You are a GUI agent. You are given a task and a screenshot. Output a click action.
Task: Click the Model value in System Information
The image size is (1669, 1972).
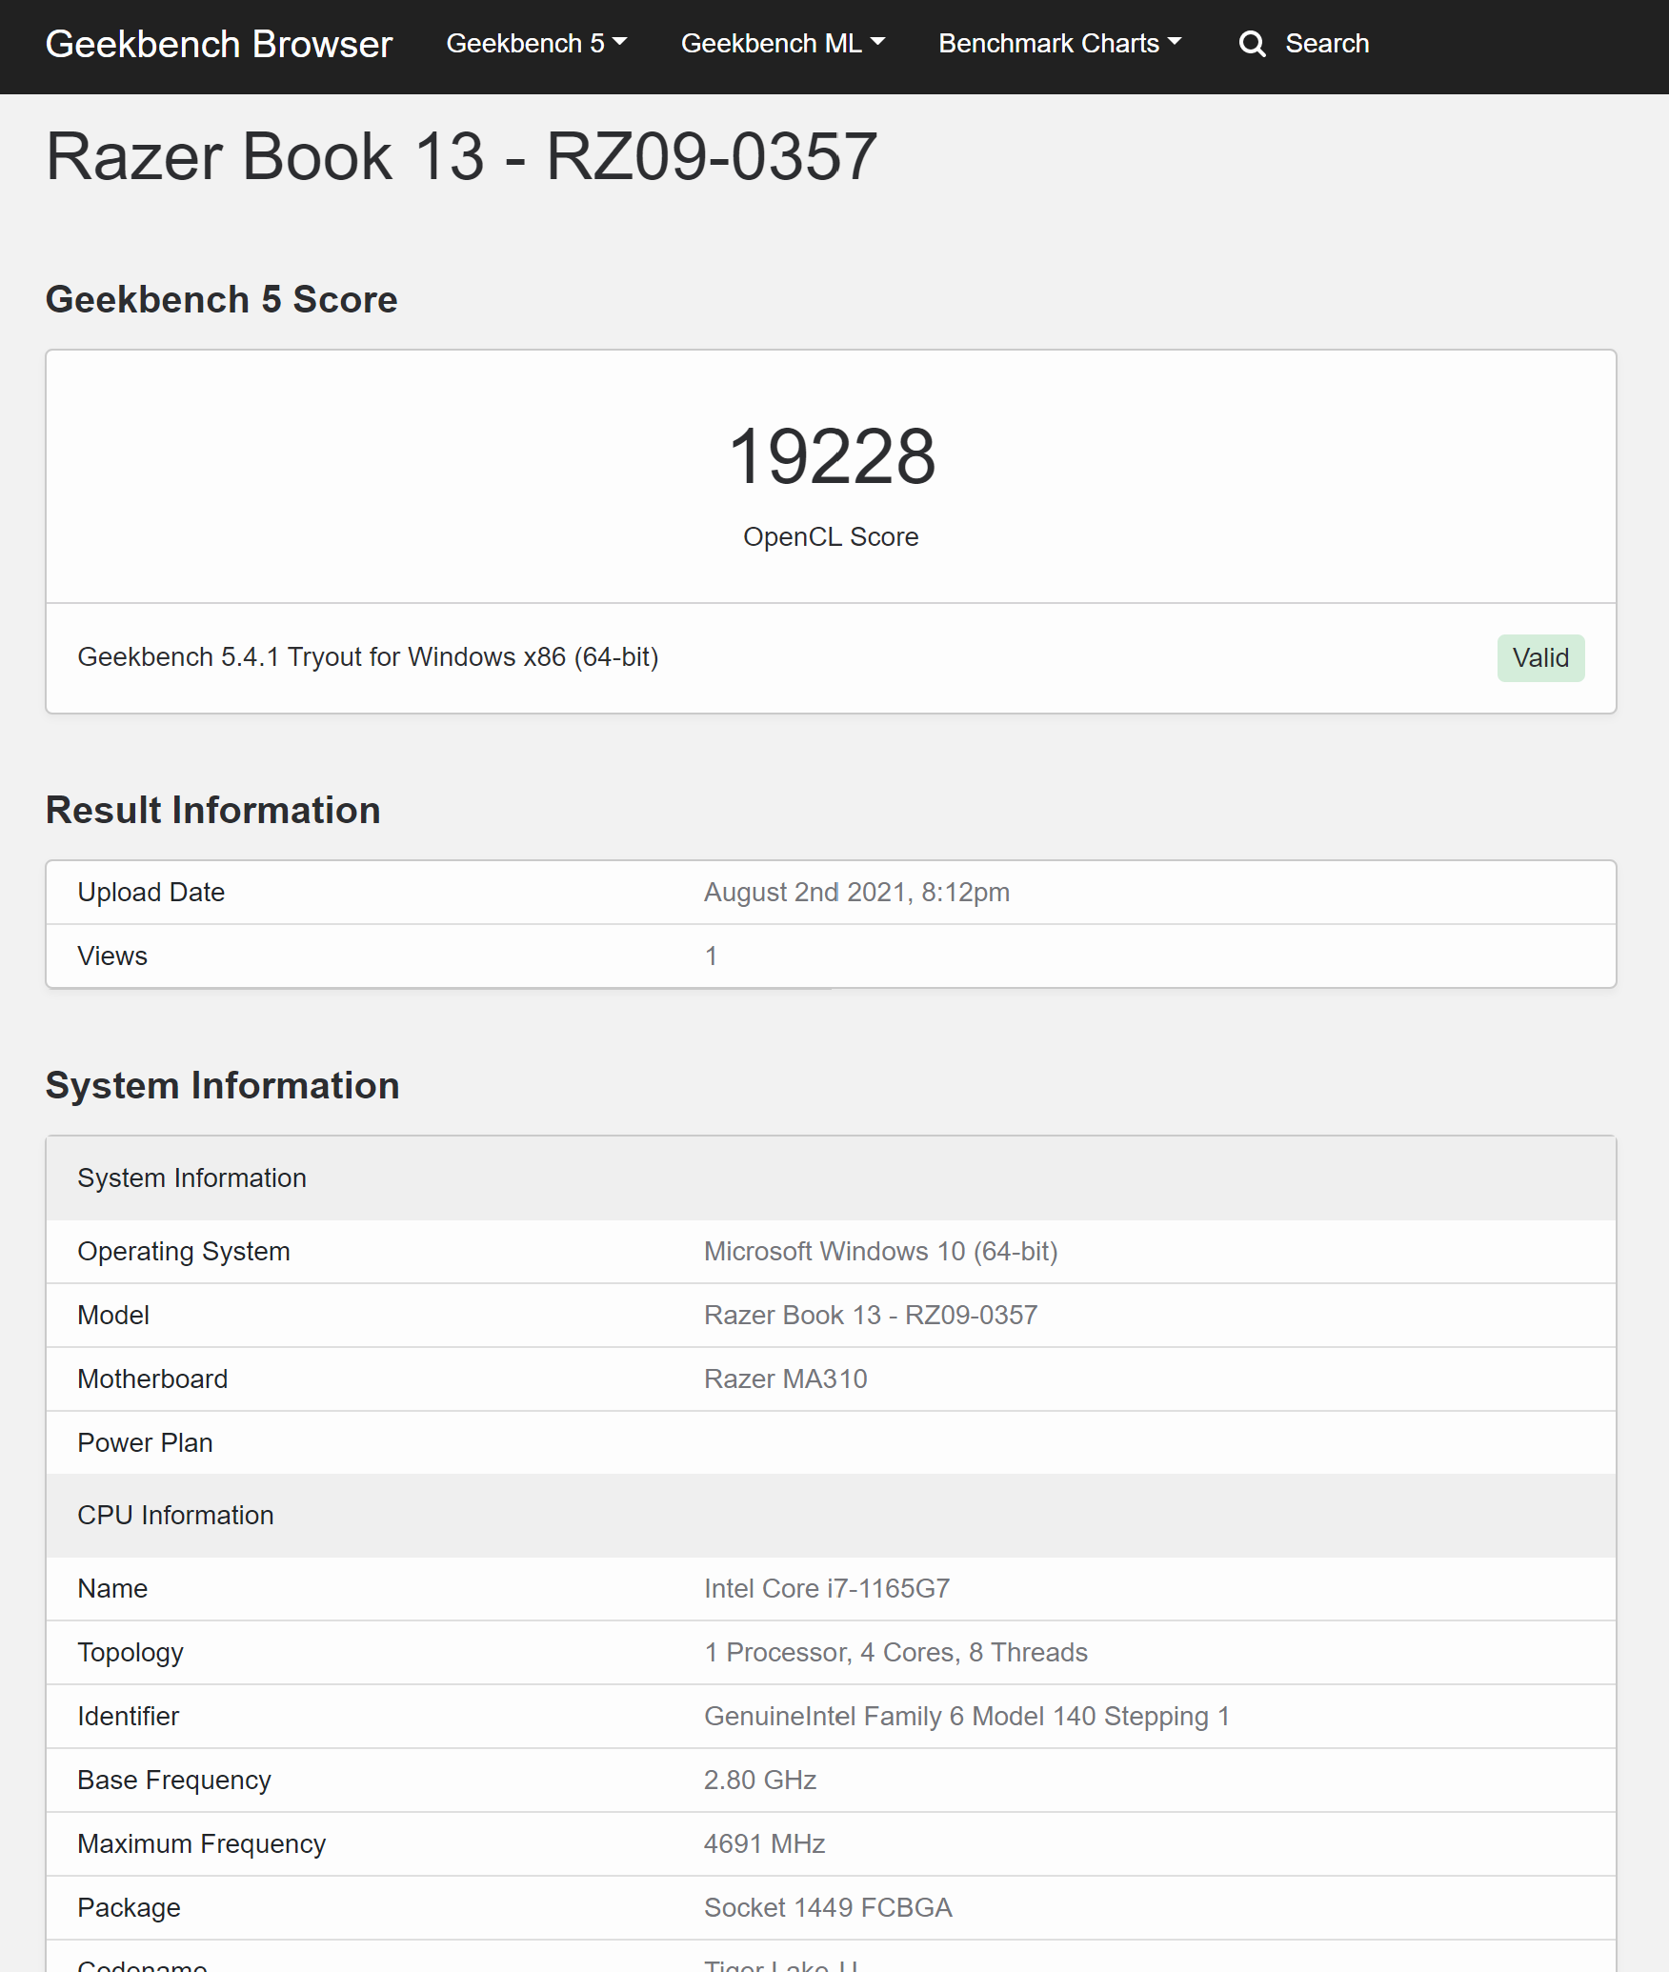(870, 1316)
